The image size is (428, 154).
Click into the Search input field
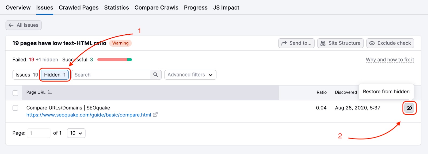pos(111,75)
